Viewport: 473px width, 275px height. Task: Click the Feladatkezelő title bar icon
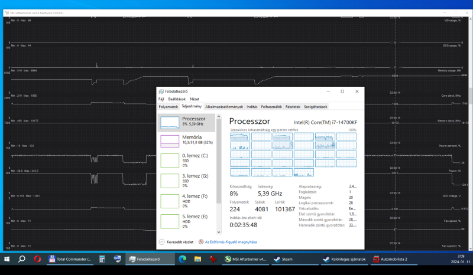click(x=161, y=91)
